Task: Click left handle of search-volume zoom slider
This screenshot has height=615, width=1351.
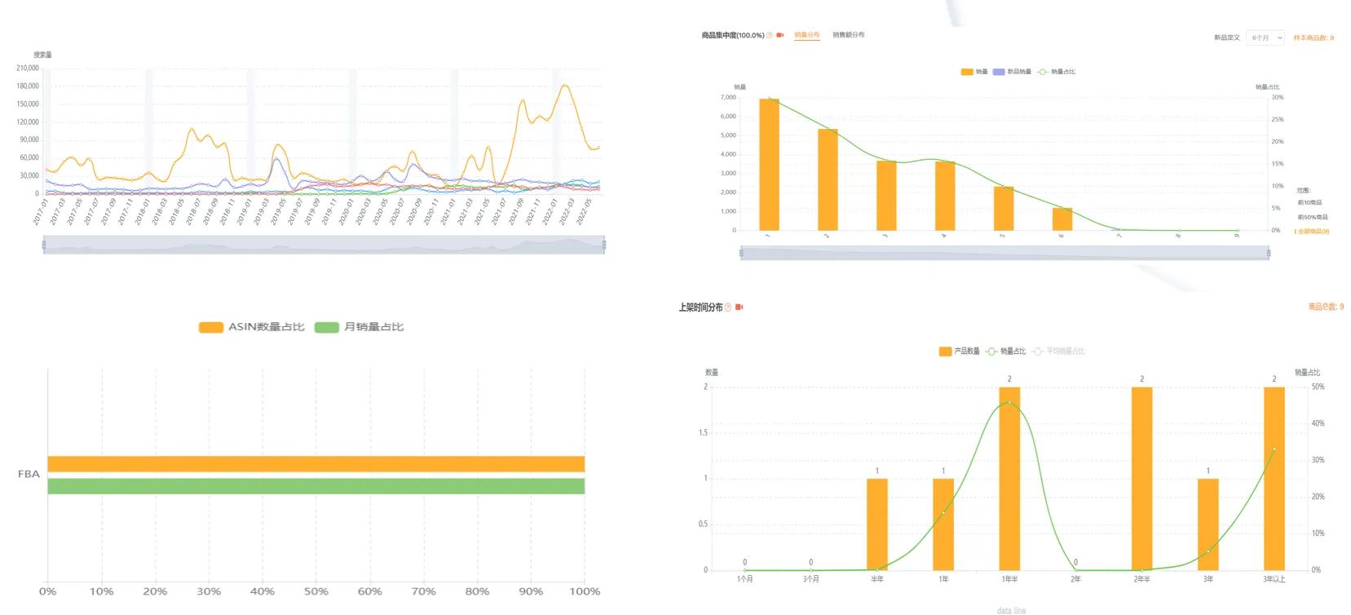Action: (44, 245)
